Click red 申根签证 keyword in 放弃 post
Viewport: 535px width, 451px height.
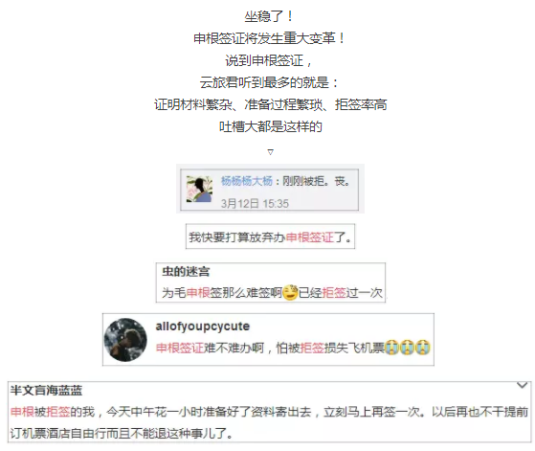pyautogui.click(x=310, y=237)
